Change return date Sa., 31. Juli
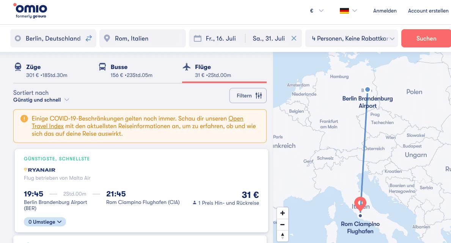 click(x=269, y=38)
